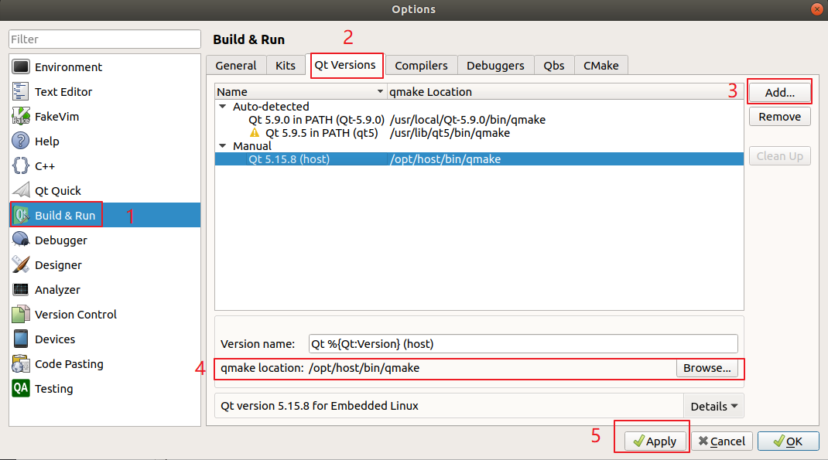Click the Name column sort arrow
Screen dimensions: 828x460
point(380,92)
